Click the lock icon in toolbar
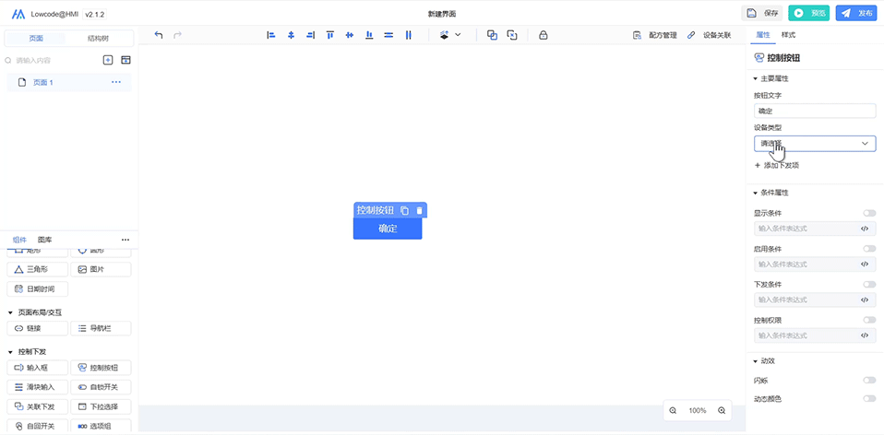This screenshot has height=435, width=884. pos(543,35)
